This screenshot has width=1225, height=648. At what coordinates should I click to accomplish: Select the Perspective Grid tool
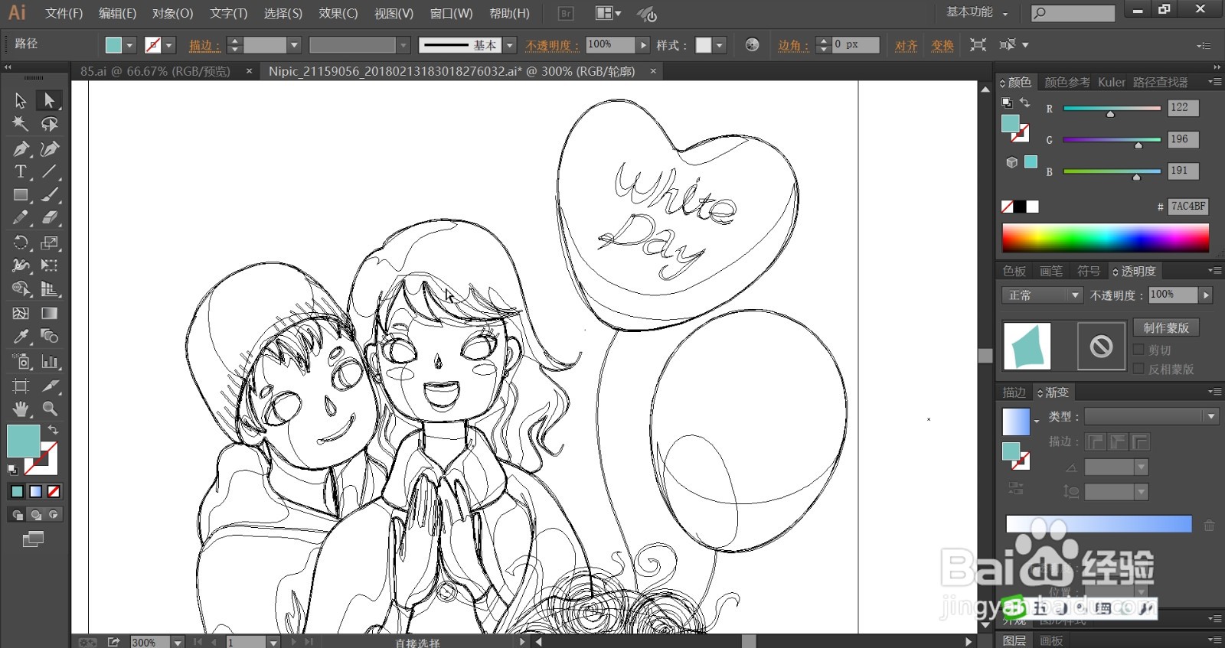tap(50, 289)
